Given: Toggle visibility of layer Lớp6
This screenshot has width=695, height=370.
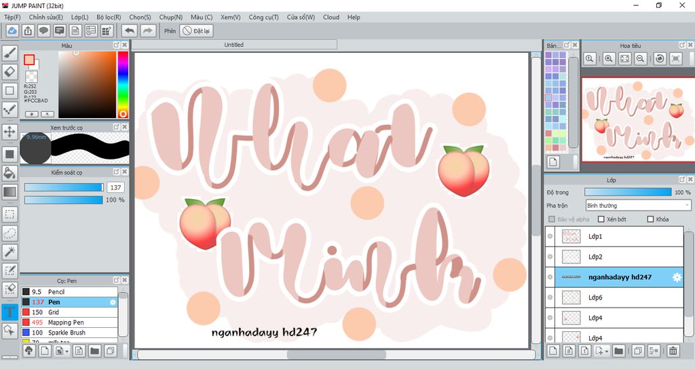Looking at the screenshot, I should coord(550,298).
